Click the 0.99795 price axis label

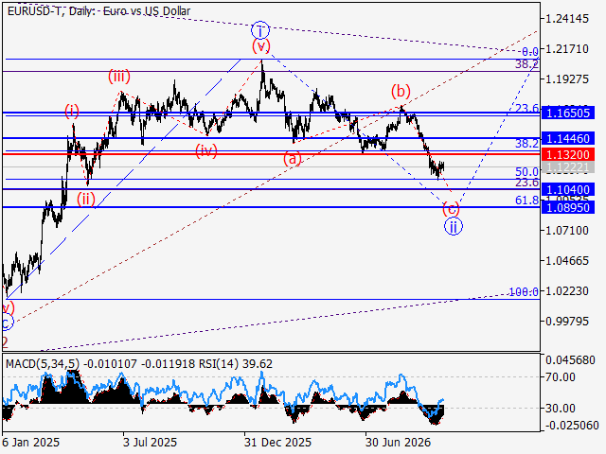coord(567,322)
